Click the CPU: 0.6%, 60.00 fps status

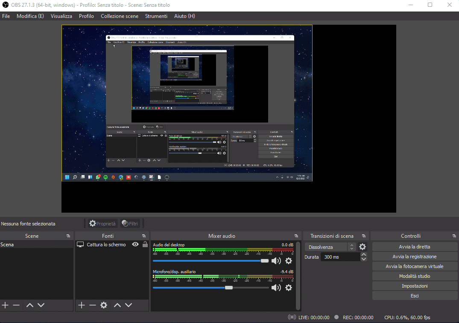pyautogui.click(x=407, y=317)
